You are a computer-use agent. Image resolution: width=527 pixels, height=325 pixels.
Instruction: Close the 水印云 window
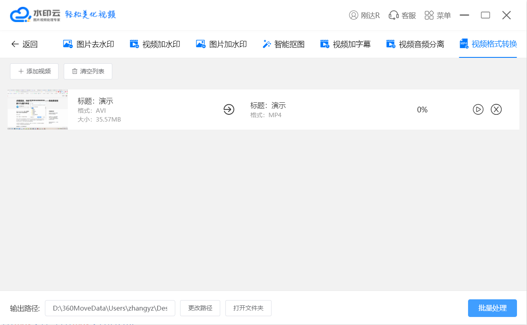click(x=507, y=15)
